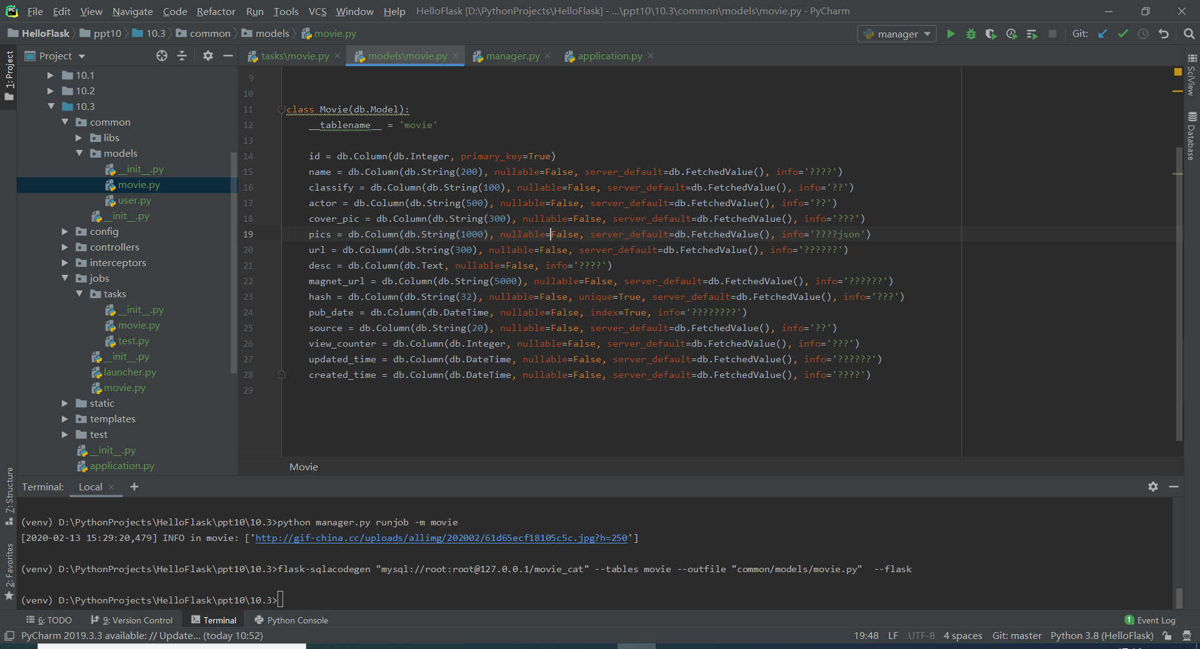Toggle the read-only lock icon

(x=1167, y=636)
